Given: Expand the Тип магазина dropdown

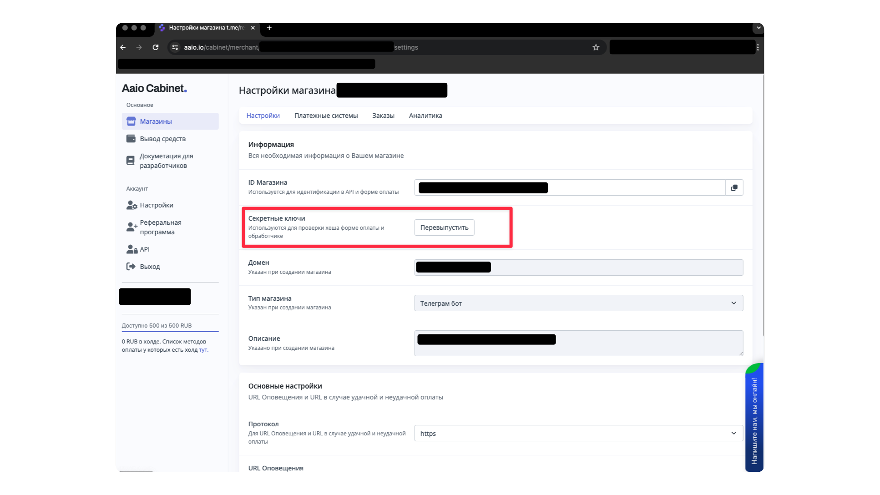Looking at the screenshot, I should pos(578,303).
